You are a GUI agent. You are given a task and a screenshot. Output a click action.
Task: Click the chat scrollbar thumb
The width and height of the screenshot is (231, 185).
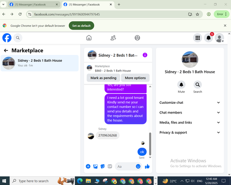(150, 144)
